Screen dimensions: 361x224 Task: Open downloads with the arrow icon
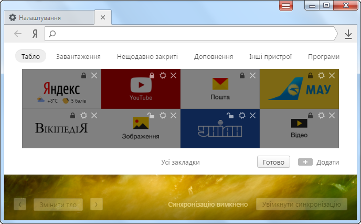pos(348,34)
